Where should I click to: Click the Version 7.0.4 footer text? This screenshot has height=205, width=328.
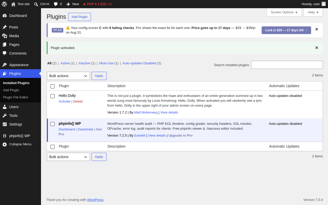(x=313, y=200)
